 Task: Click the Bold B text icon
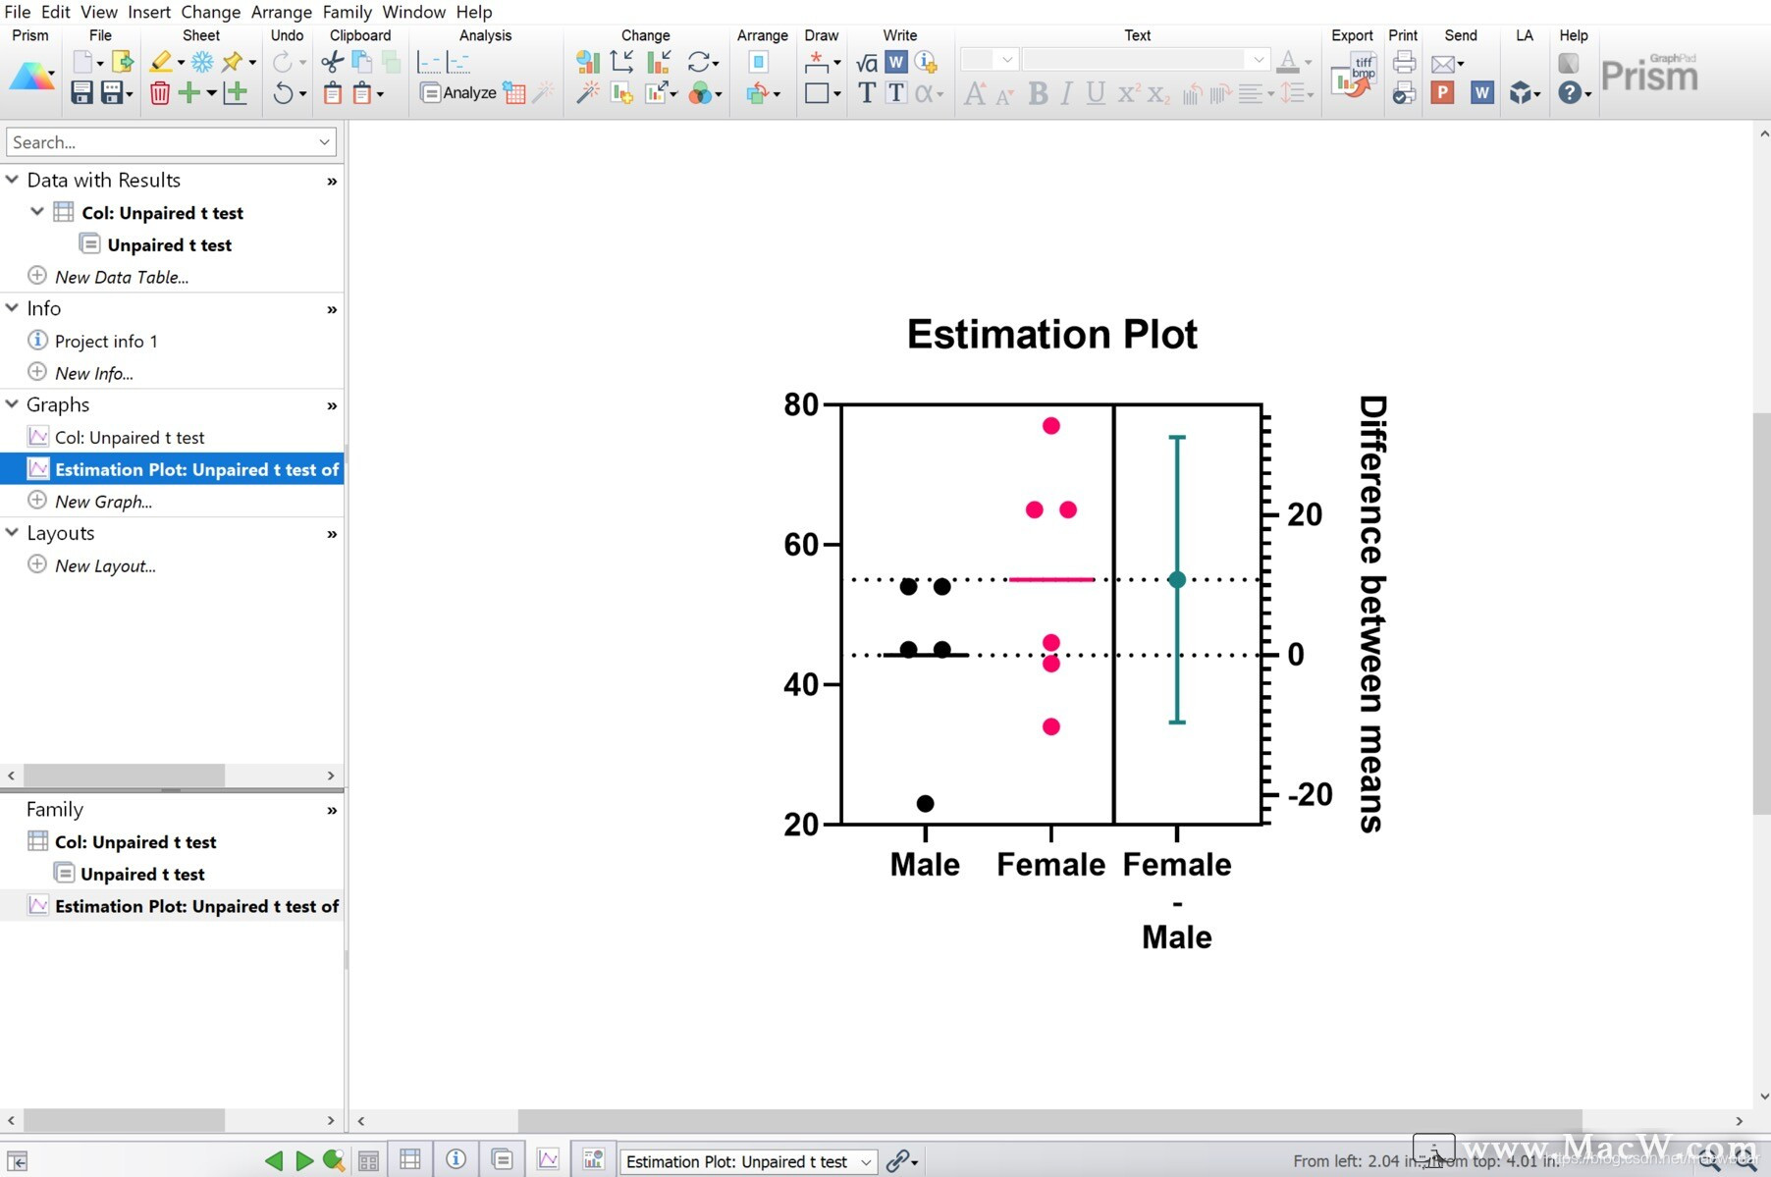1038,93
